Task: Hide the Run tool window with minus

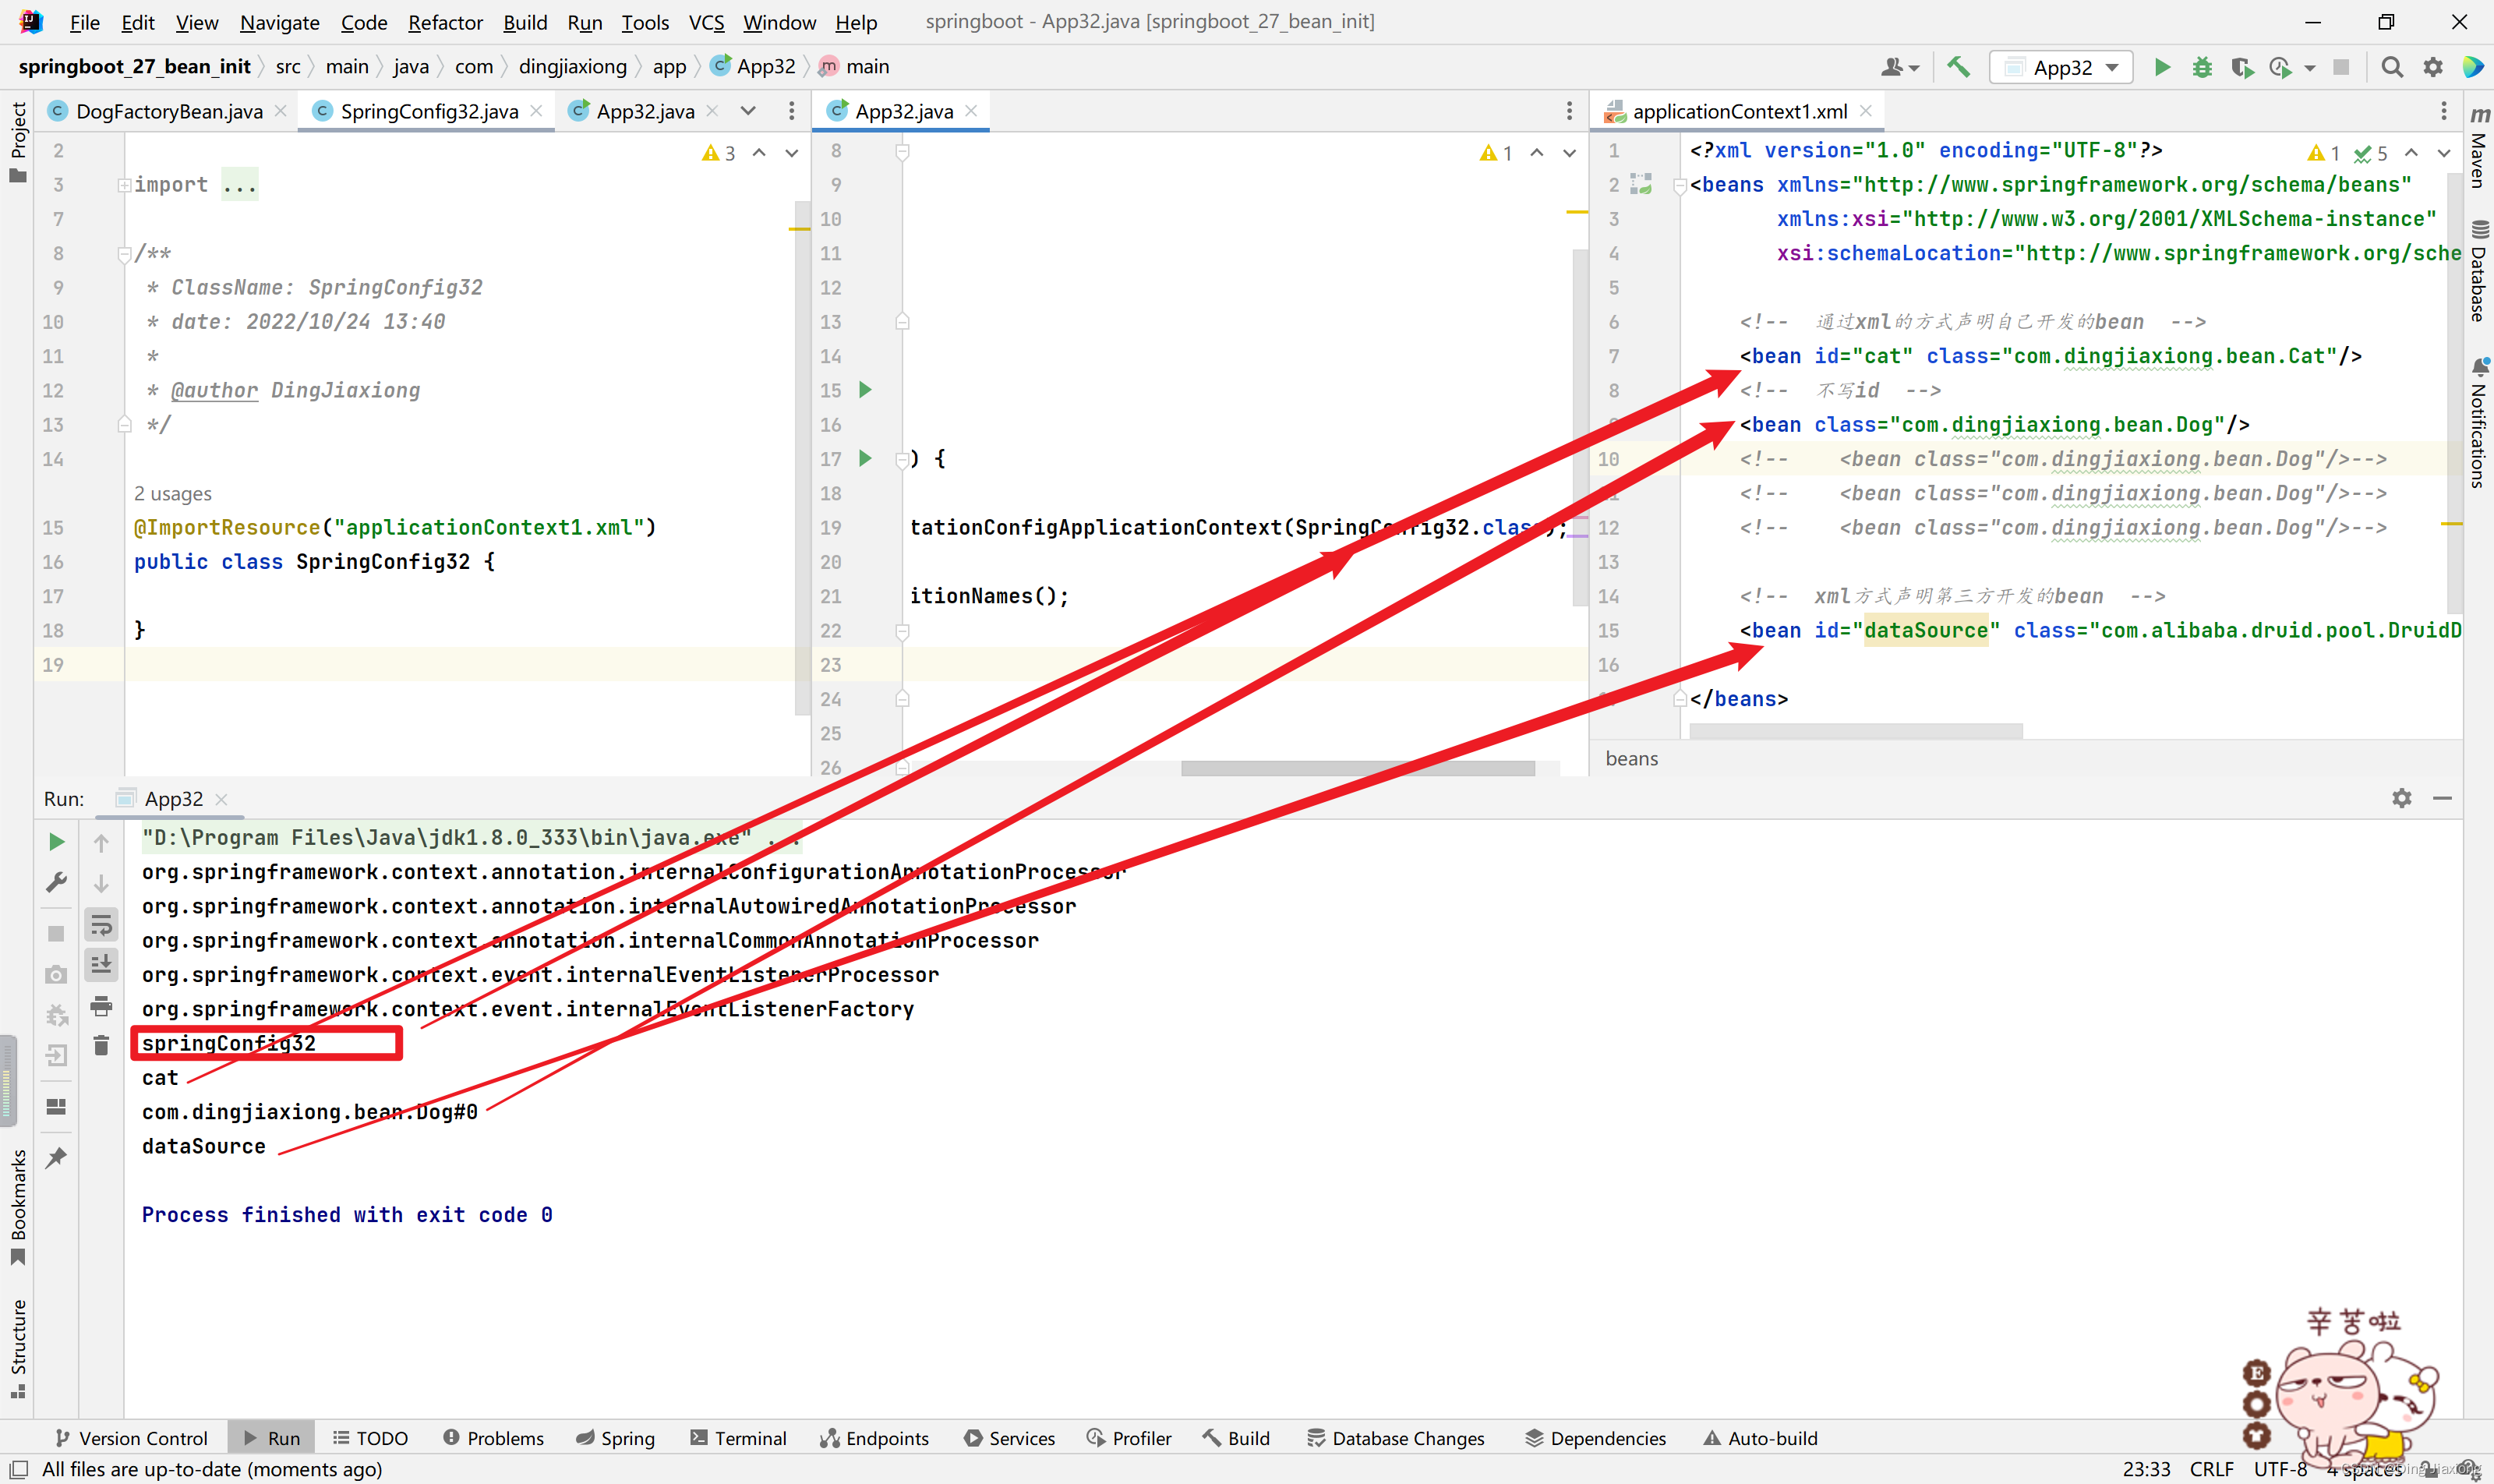Action: click(2442, 798)
